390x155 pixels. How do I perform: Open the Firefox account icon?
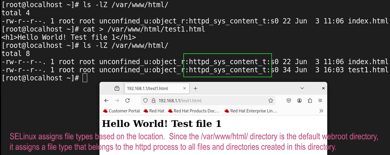coord(300,100)
